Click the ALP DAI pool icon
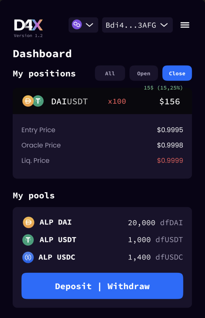Viewport: 205px width, 318px height. (29, 223)
